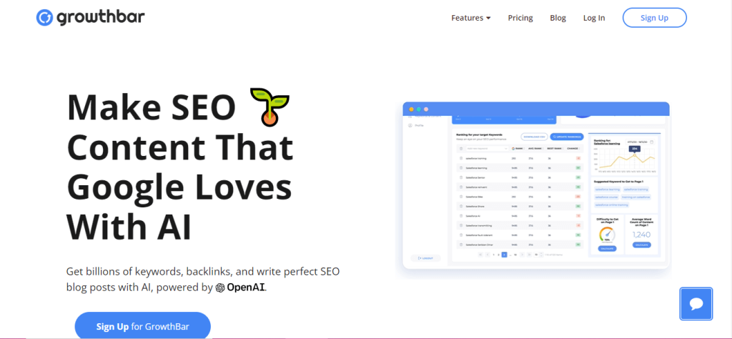
Task: Click the seedling emoji in the headline
Action: (269, 107)
